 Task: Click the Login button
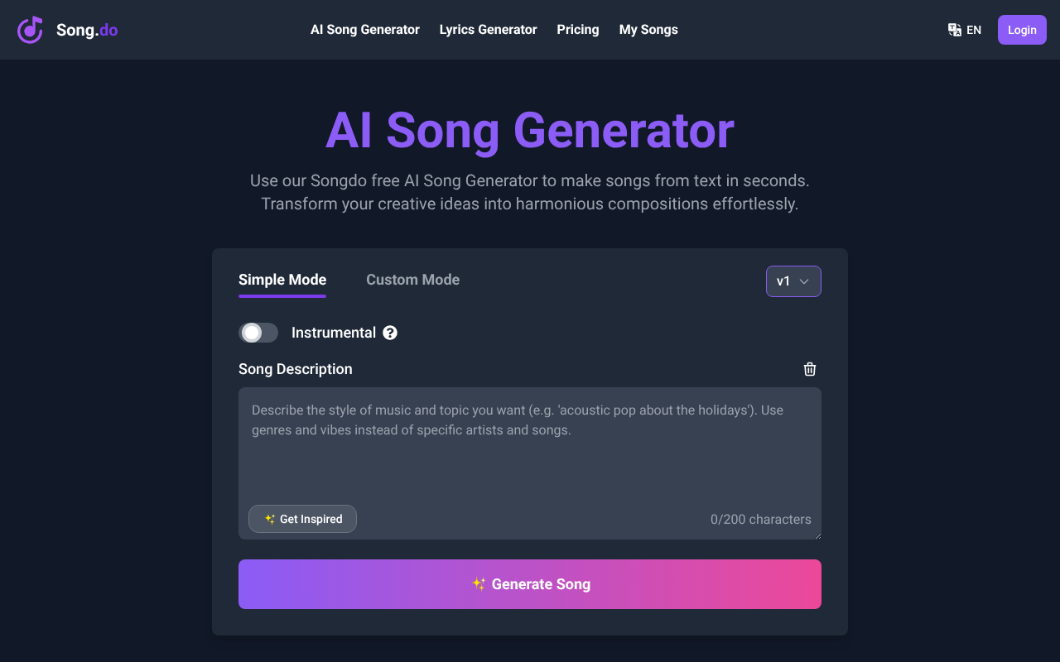tap(1021, 29)
